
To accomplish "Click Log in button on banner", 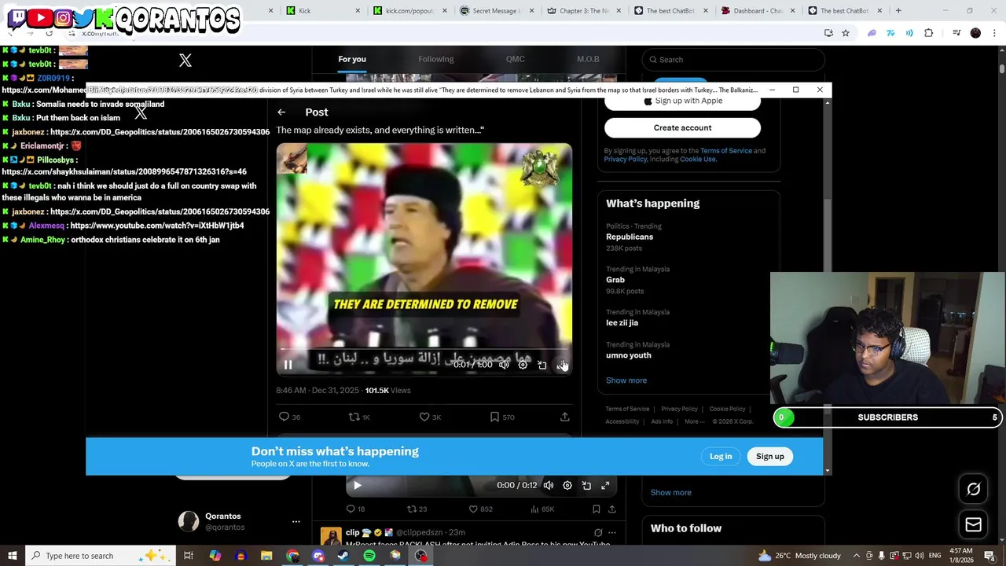I will point(721,457).
